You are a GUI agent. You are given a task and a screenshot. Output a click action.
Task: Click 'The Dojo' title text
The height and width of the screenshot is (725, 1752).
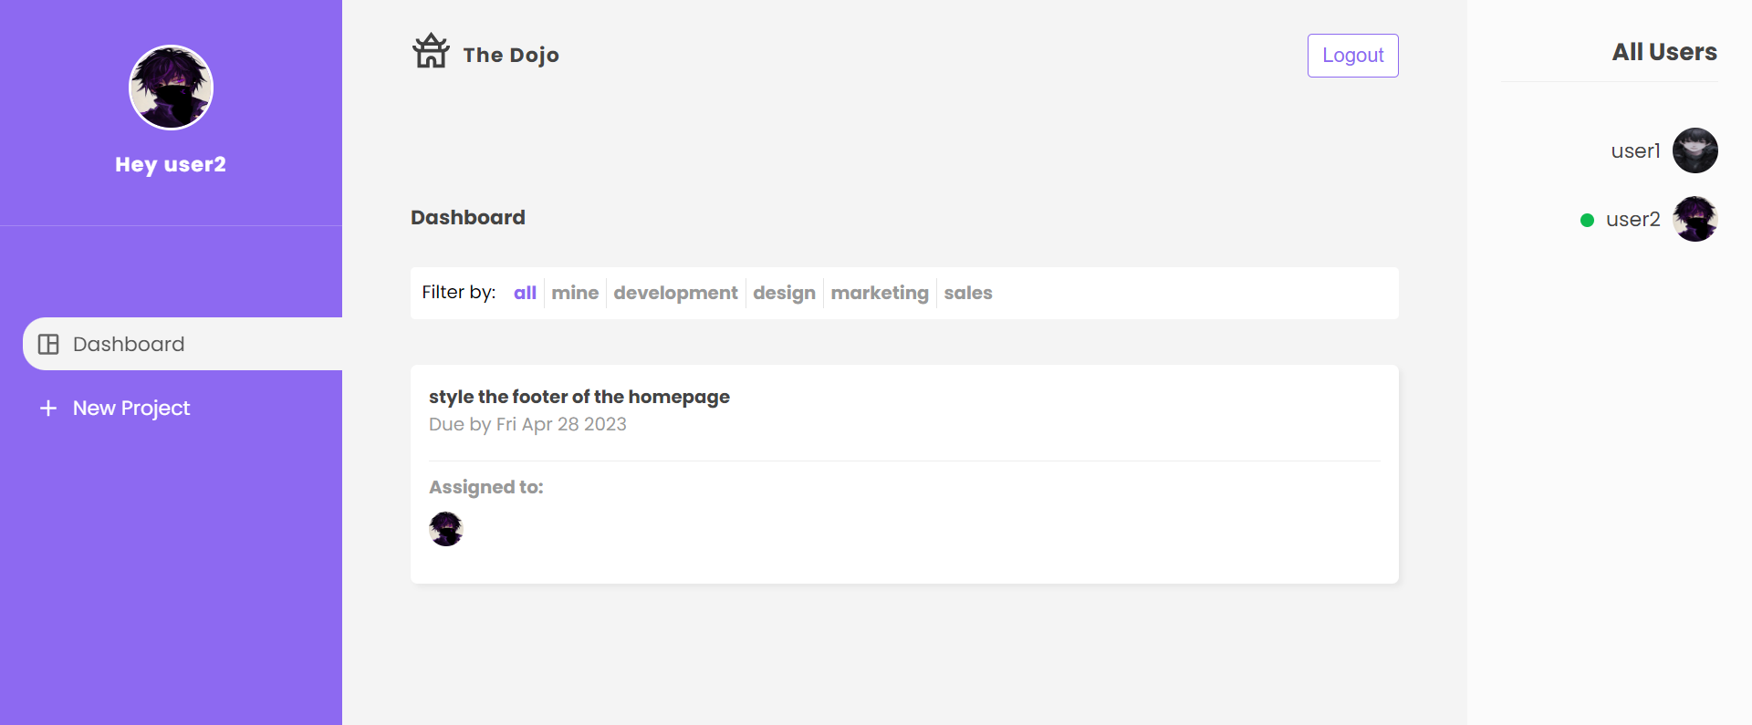pyautogui.click(x=511, y=55)
